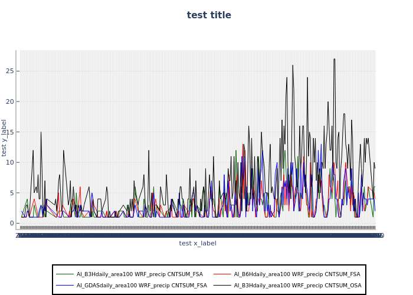
Task: Click the 'test title' chart heading
Action: 209,15
